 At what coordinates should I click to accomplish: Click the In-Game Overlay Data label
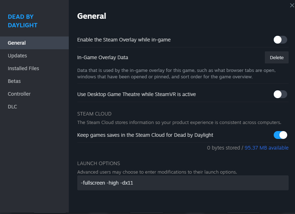point(102,57)
